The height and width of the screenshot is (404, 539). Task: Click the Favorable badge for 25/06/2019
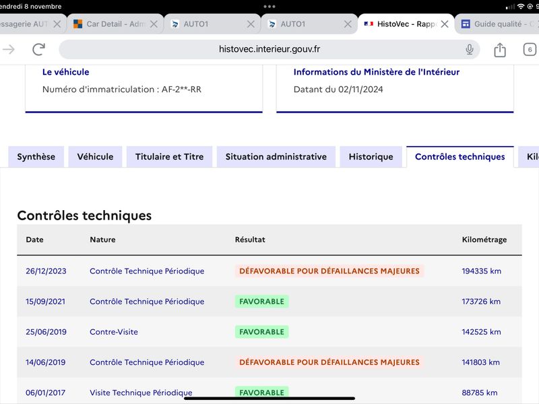[x=261, y=332]
